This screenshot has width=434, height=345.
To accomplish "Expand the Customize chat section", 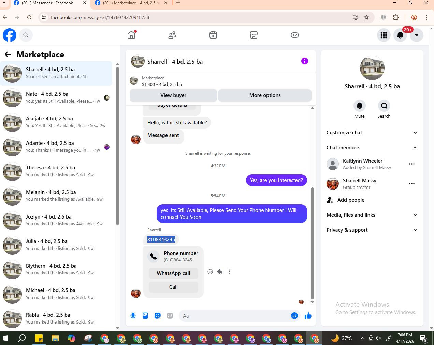I will click(x=372, y=133).
